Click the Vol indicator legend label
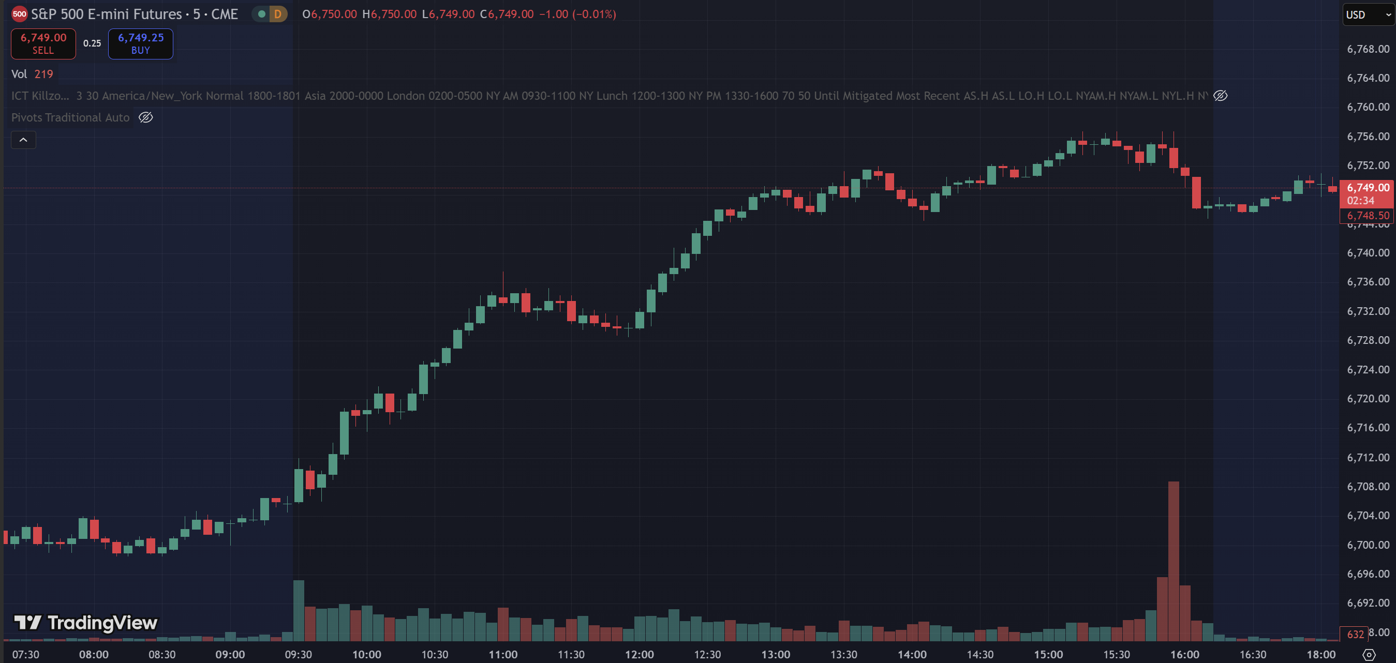The image size is (1396, 663). [x=19, y=74]
